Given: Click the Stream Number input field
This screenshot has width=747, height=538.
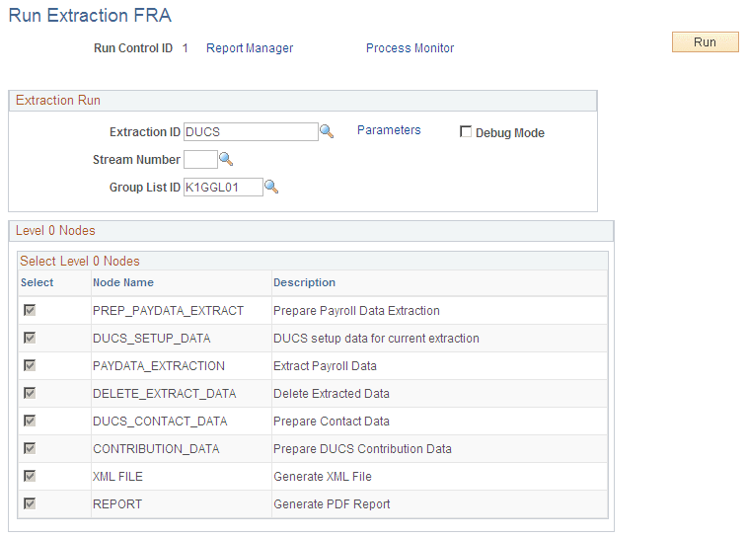Looking at the screenshot, I should pos(200,160).
